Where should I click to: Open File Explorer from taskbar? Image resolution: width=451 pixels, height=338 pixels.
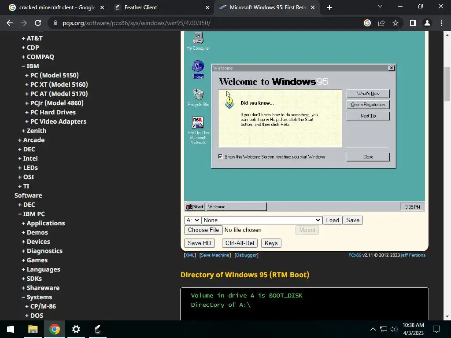click(x=33, y=329)
